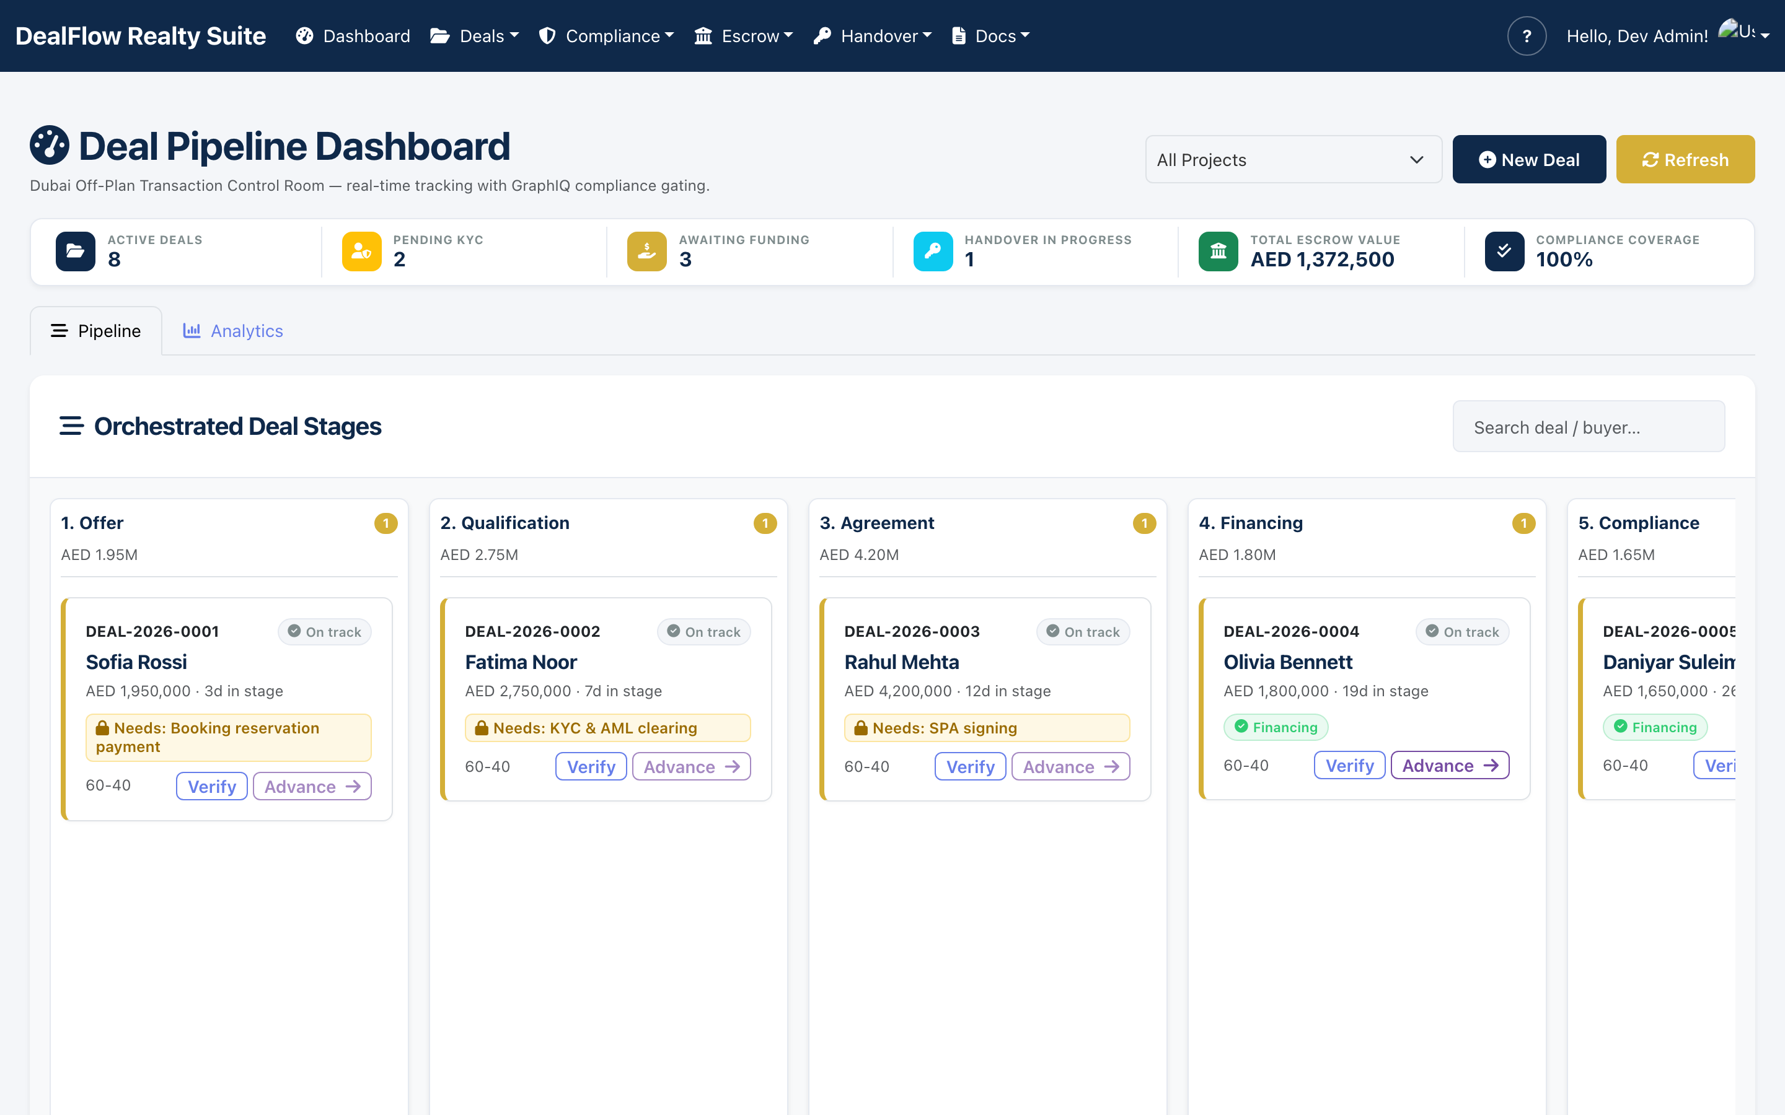Image resolution: width=1785 pixels, height=1115 pixels.
Task: Go to Dashboard in the navbar
Action: [x=353, y=35]
